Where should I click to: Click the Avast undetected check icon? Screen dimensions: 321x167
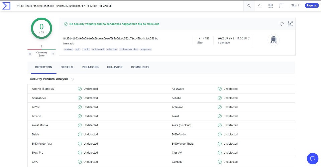tap(220, 116)
